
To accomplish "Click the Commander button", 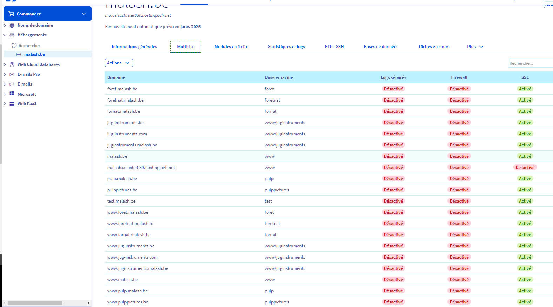I will tap(47, 14).
